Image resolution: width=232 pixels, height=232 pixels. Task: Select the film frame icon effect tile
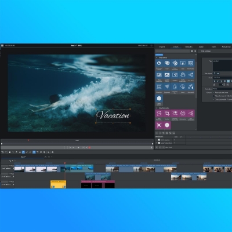coord(159,88)
